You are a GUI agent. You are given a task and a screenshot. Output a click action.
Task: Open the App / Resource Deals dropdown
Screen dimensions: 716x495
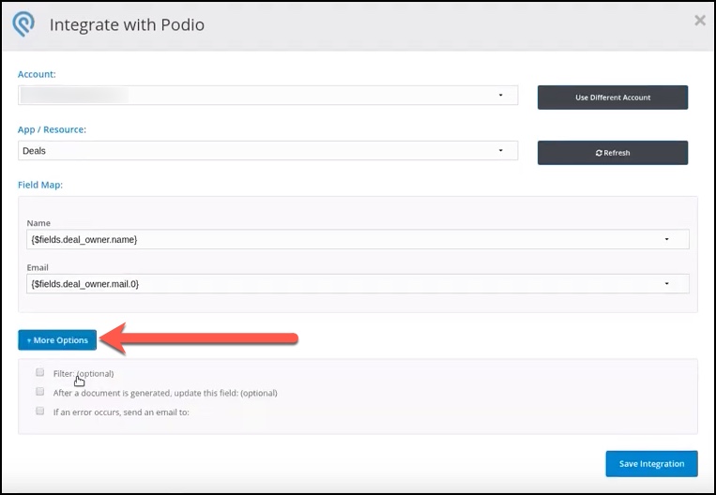(267, 150)
